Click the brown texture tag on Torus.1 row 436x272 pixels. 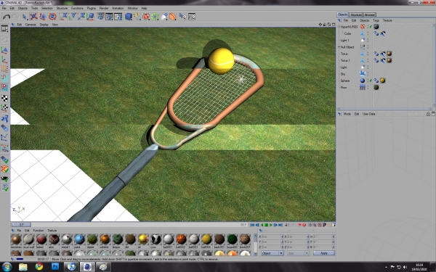pos(389,60)
